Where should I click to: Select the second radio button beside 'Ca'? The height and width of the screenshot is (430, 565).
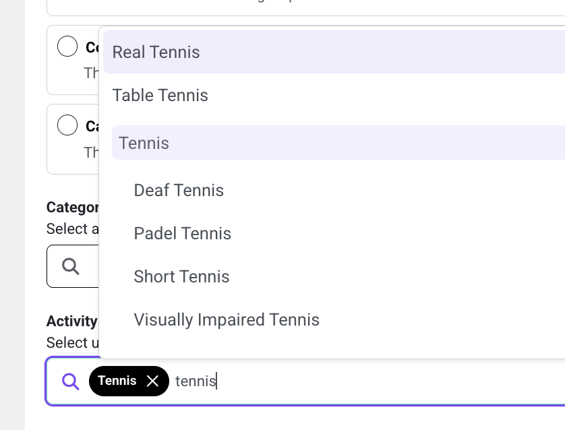coord(67,125)
